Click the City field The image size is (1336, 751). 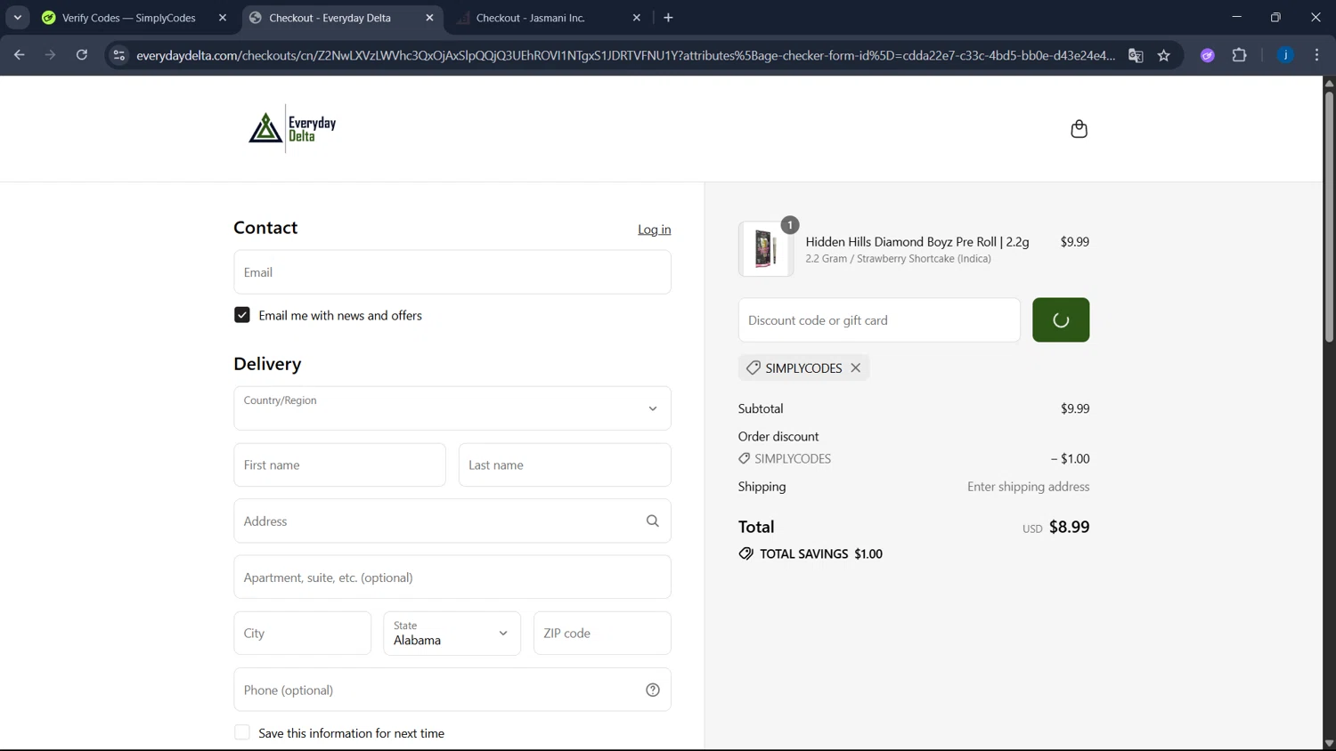coord(303,634)
